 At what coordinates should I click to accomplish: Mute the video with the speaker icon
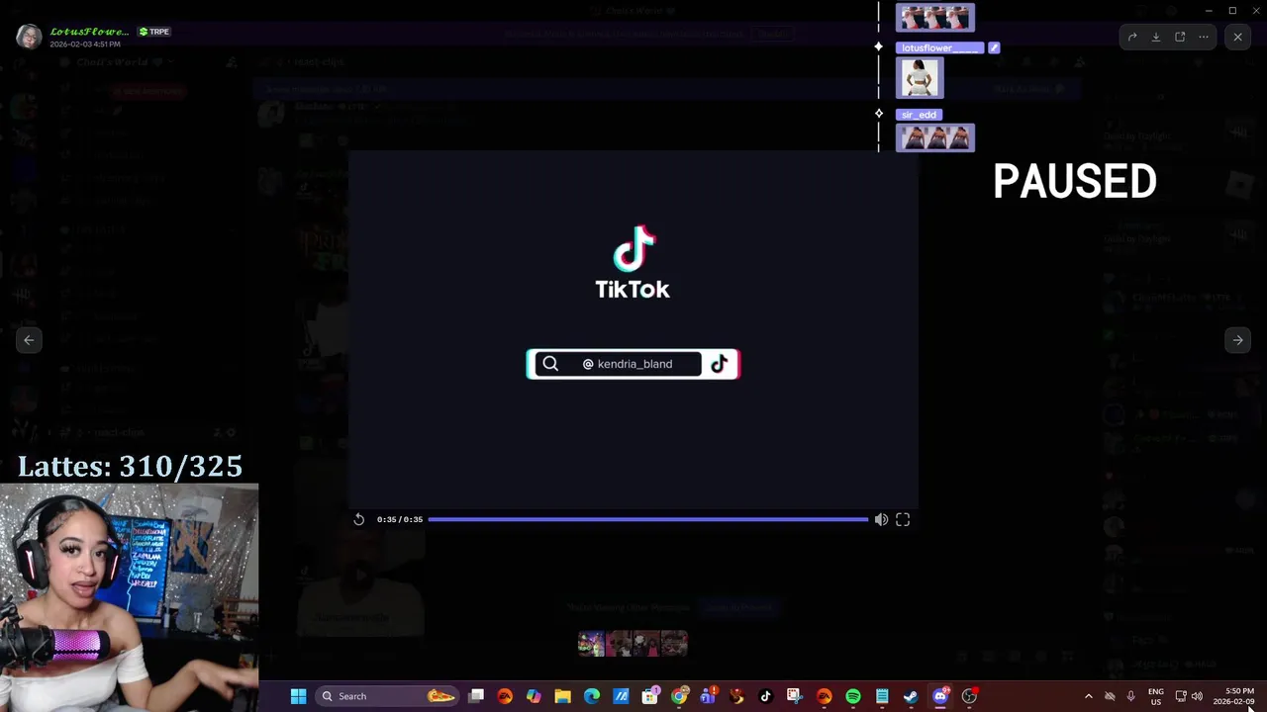coord(881,519)
